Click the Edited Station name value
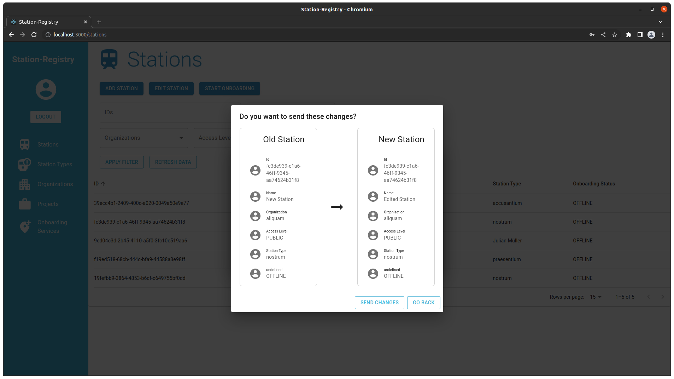The height and width of the screenshot is (379, 674). point(399,199)
